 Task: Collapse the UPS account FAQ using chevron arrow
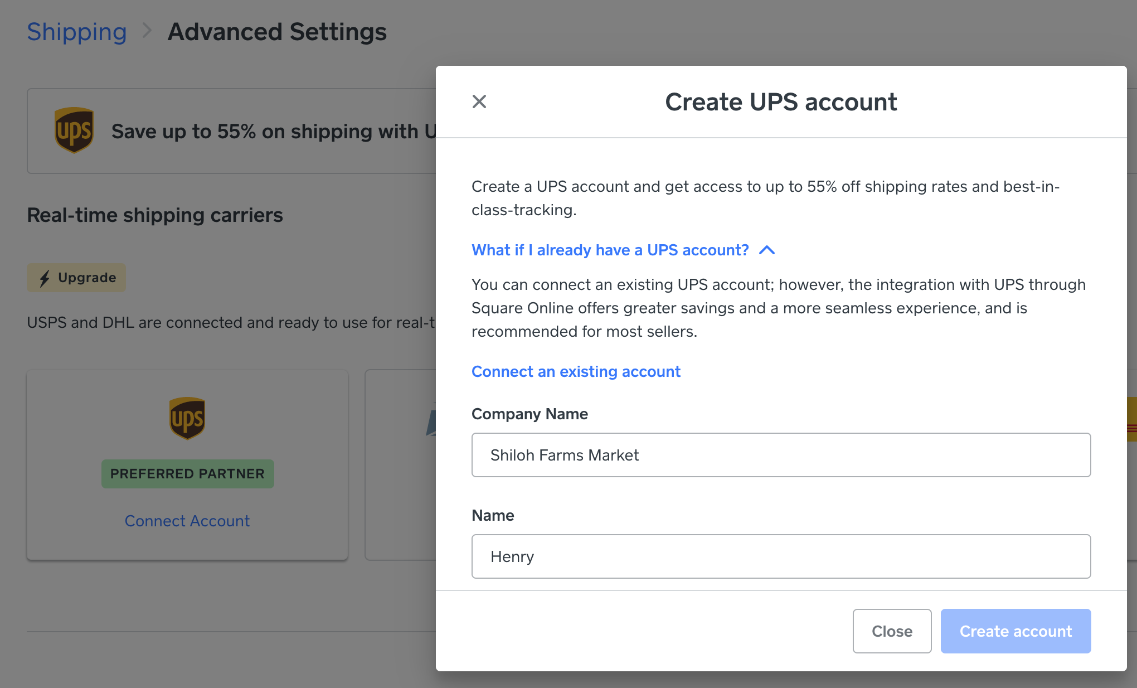tap(767, 250)
